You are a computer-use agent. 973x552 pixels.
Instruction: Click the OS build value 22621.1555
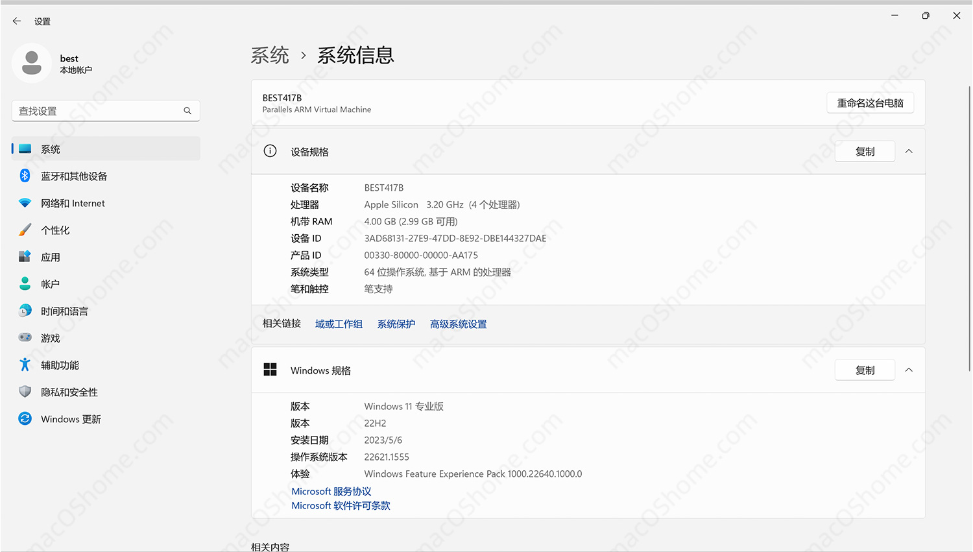(387, 457)
